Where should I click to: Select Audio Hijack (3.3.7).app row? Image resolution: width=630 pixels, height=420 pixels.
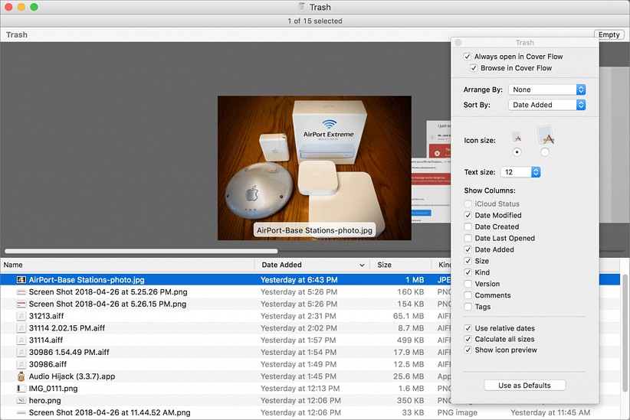310,376
